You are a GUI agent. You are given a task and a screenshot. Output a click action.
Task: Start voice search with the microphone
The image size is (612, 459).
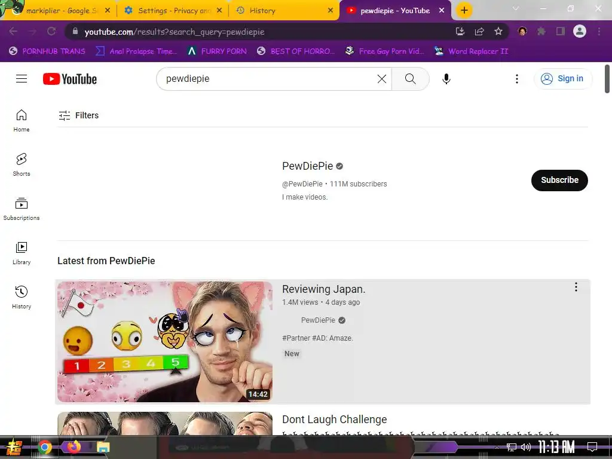pos(446,79)
